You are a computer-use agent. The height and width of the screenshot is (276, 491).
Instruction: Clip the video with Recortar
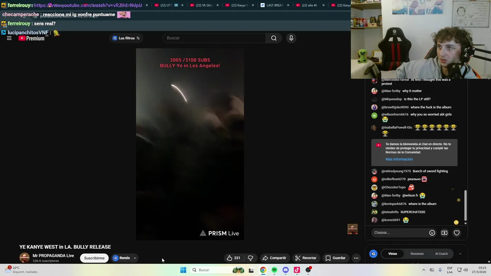click(306, 258)
